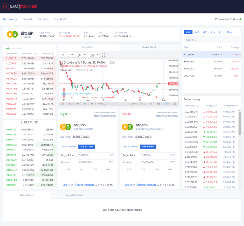This screenshot has width=244, height=226.
Task: Select the third order book layout icon
Action: coord(19,47)
